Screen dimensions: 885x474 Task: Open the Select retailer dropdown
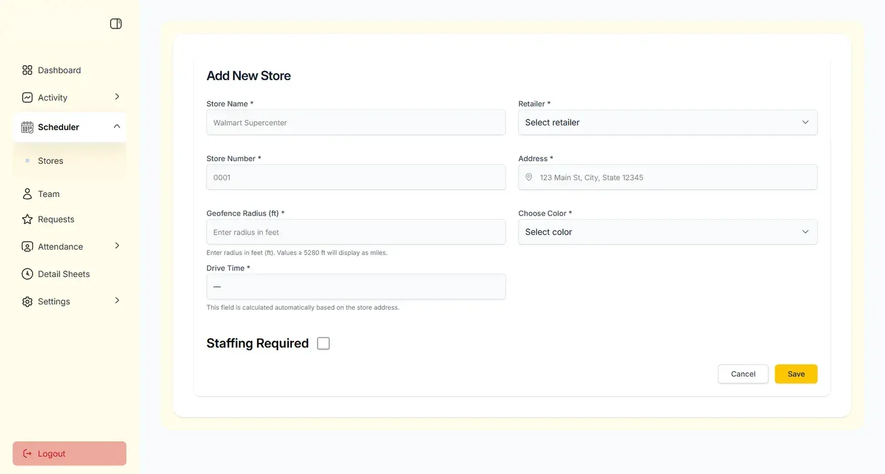(668, 122)
